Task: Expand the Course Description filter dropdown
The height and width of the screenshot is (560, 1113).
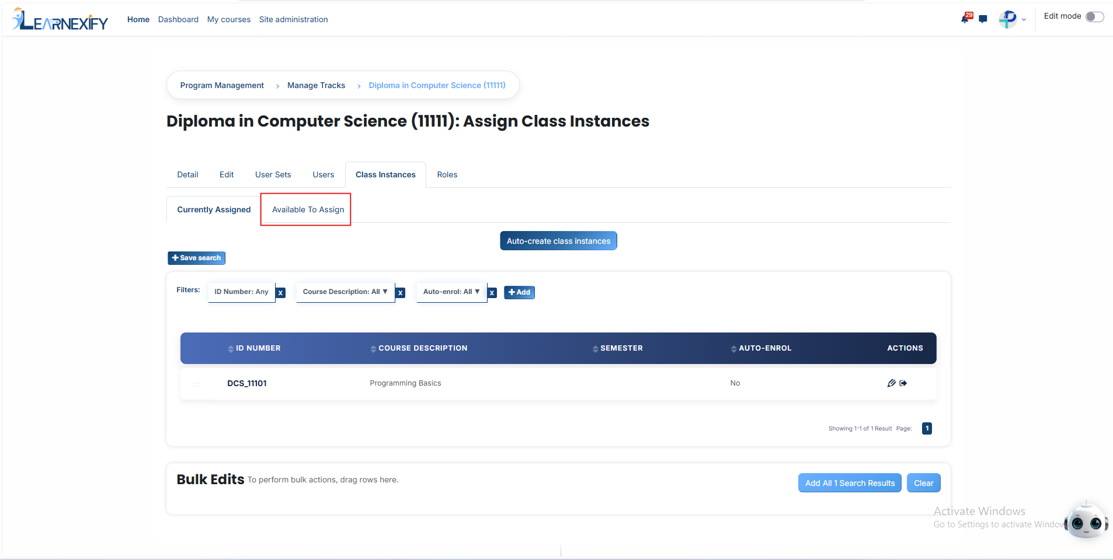Action: click(x=345, y=292)
